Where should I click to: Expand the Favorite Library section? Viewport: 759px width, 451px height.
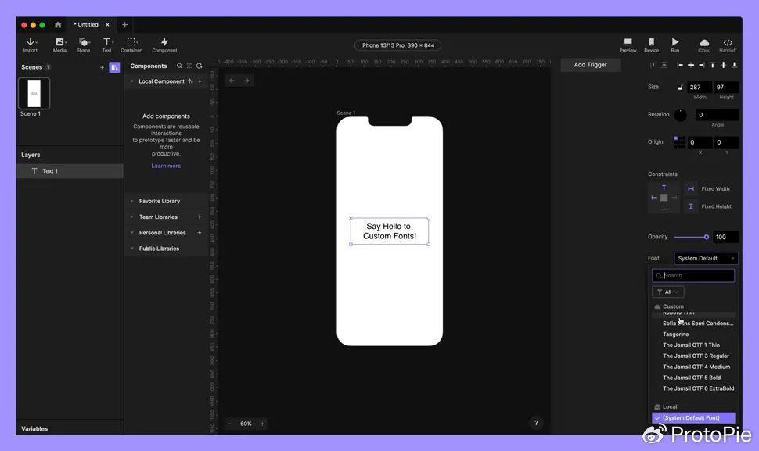click(131, 201)
